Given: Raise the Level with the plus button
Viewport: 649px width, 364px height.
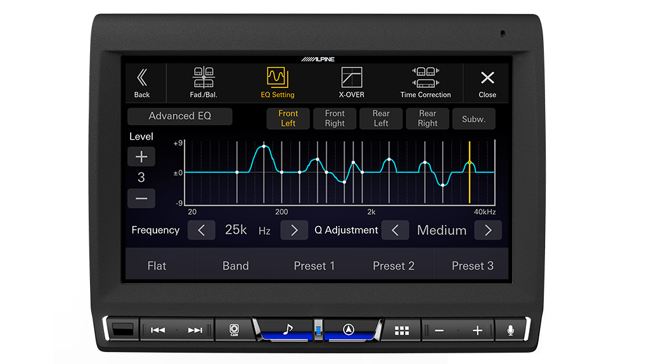Looking at the screenshot, I should click(141, 156).
